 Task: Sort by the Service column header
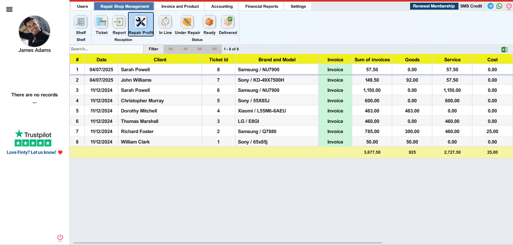point(452,60)
